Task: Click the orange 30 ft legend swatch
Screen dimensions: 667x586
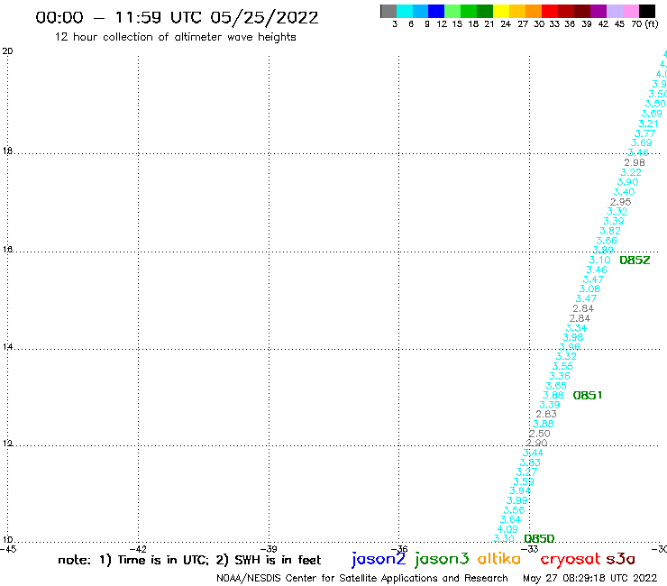Action: (x=534, y=11)
